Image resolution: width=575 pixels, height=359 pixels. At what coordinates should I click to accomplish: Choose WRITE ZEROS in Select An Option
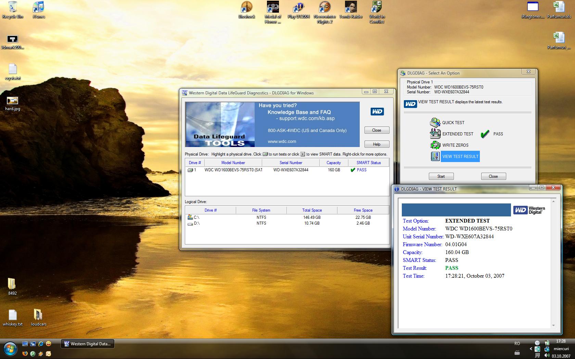[x=455, y=145]
